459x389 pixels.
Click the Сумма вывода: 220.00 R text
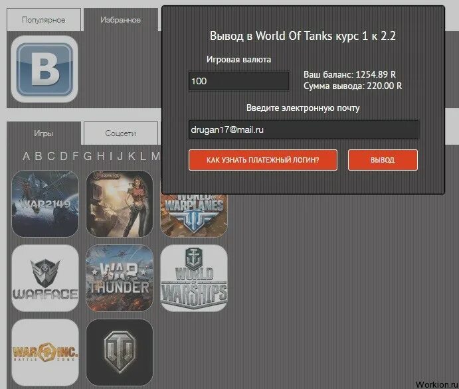[x=353, y=86]
